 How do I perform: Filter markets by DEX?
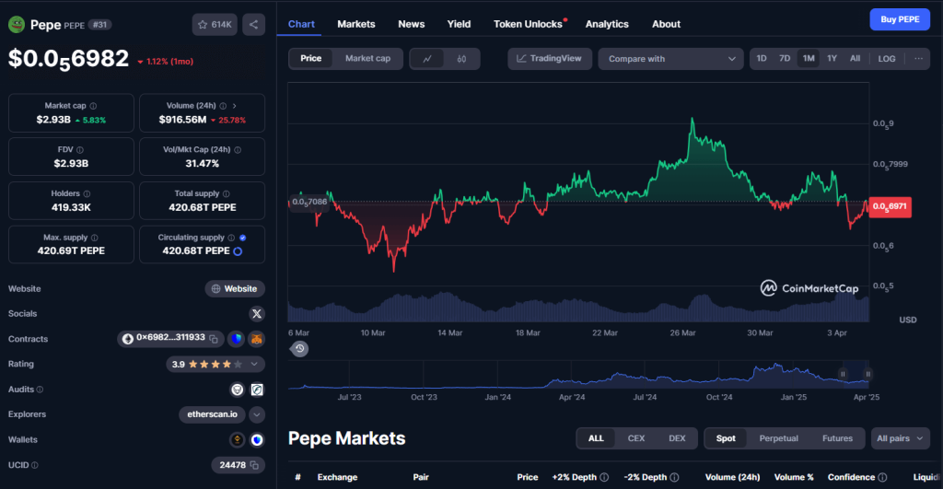click(677, 438)
